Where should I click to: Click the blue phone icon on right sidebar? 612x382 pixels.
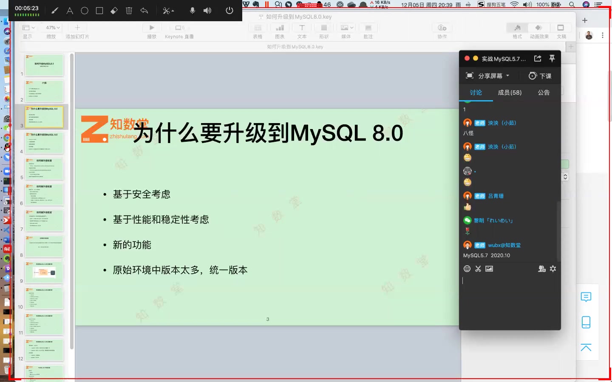(x=586, y=322)
